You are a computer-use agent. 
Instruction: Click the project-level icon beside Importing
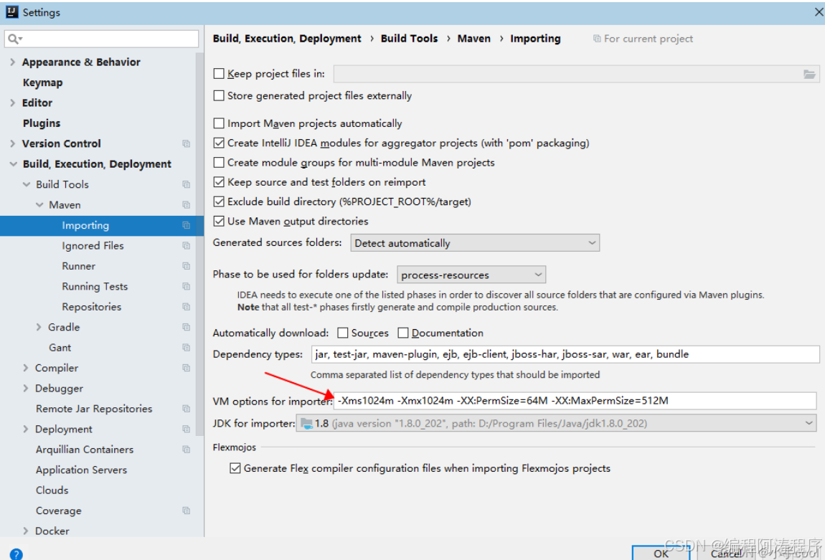tap(187, 225)
